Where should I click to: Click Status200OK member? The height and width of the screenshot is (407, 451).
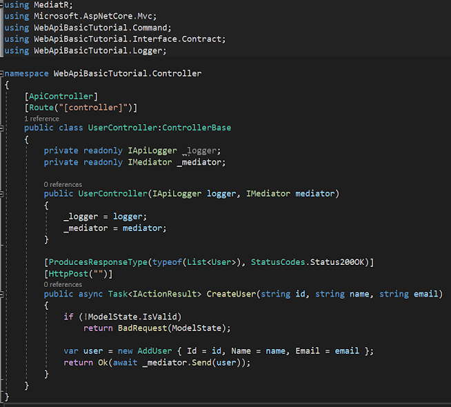(337, 262)
